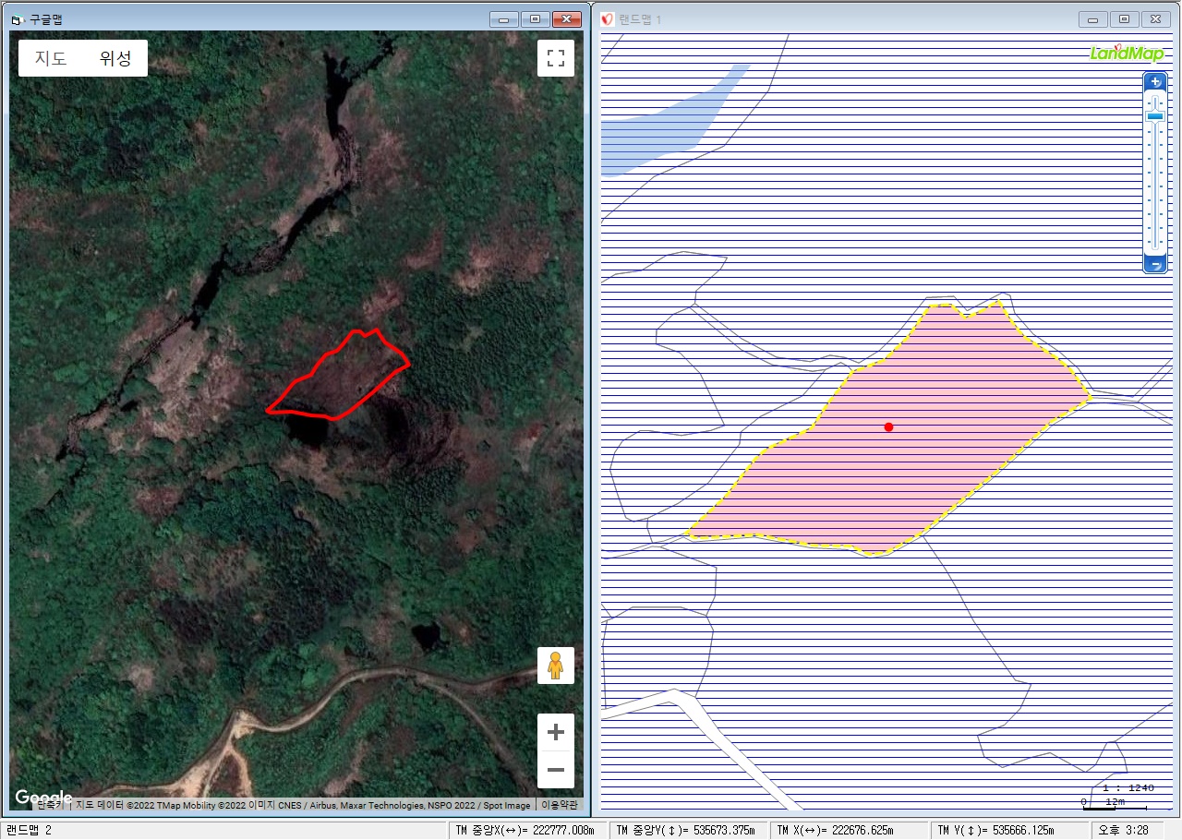1182x840 pixels.
Task: Toggle fullscreen view in Google map
Action: pyautogui.click(x=556, y=58)
